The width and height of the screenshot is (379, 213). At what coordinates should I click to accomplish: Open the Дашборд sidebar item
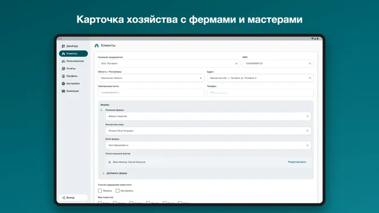73,46
